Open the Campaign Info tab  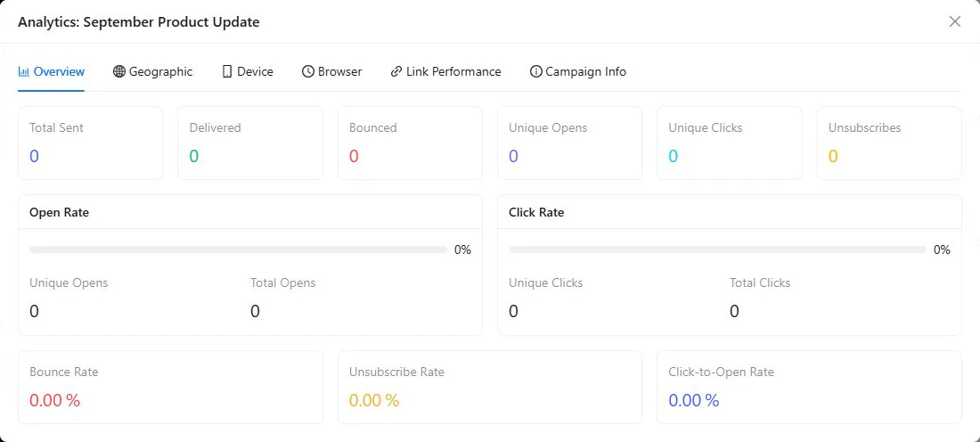click(578, 71)
